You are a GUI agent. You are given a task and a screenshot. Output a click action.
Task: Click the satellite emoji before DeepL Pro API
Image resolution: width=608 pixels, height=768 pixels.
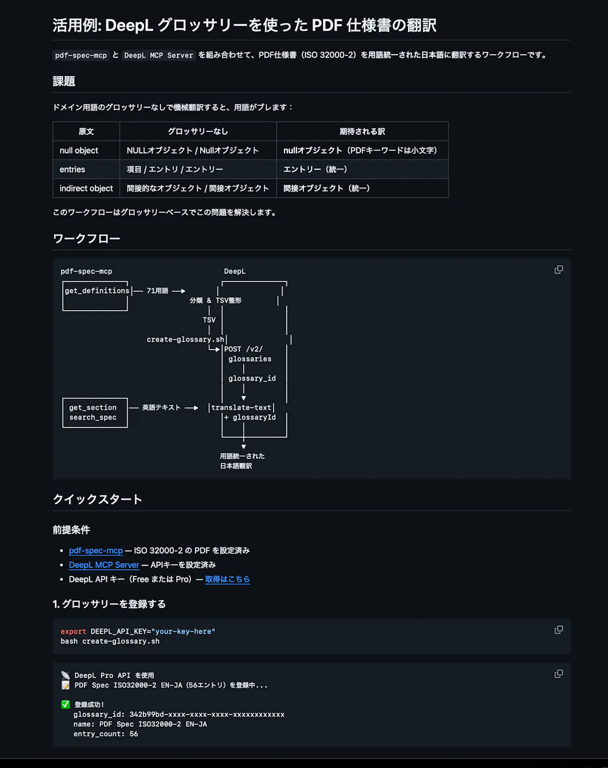(66, 676)
